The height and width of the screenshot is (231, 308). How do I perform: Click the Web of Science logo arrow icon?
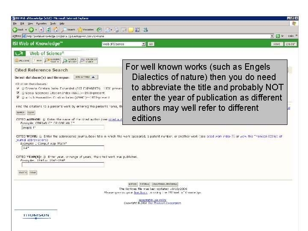pyautogui.click(x=20, y=53)
